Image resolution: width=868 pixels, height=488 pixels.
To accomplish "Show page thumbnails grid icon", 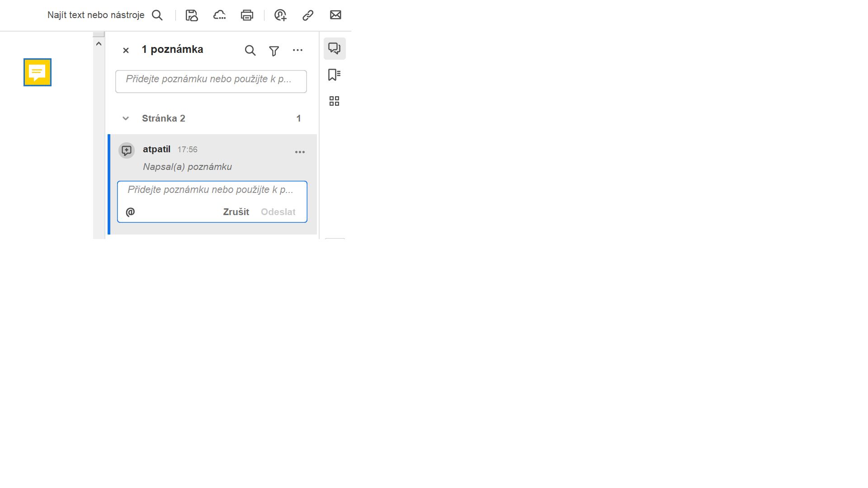I will tap(334, 101).
